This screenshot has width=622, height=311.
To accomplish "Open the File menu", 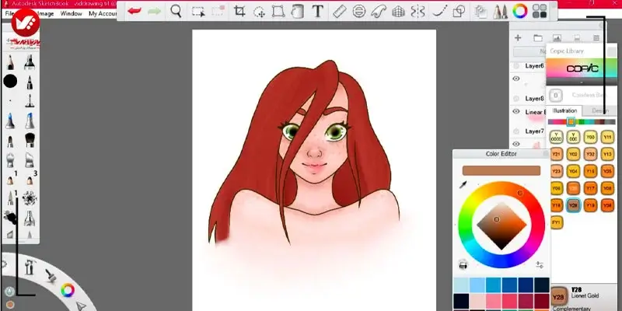I will point(9,13).
